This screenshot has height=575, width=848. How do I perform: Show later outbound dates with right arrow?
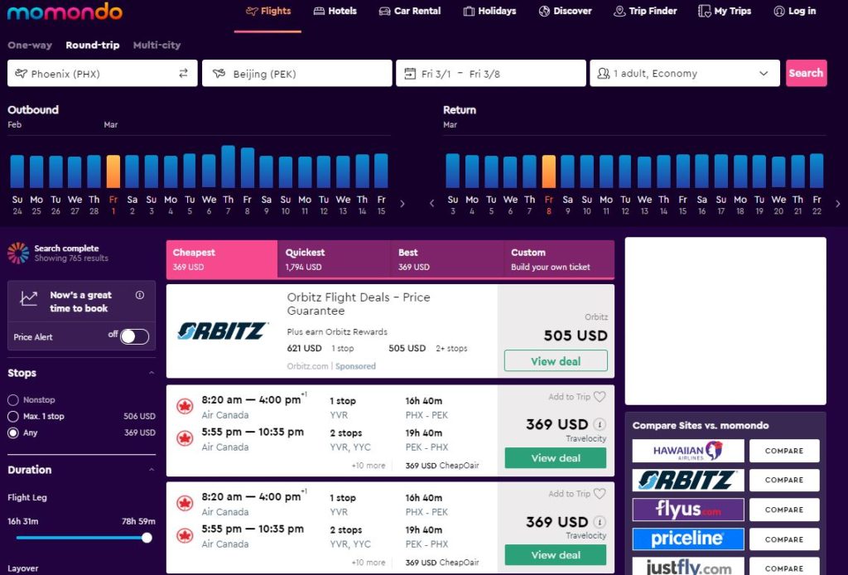click(x=402, y=203)
